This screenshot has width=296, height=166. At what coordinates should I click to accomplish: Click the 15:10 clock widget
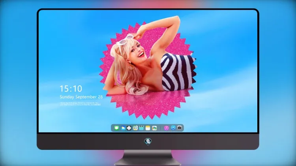click(x=71, y=89)
